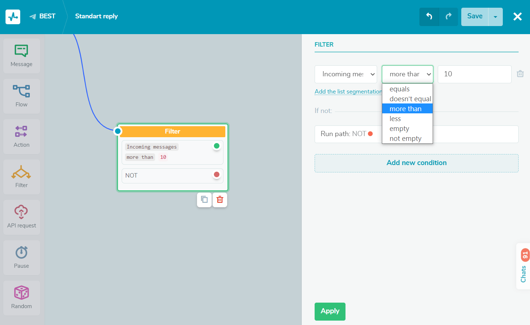Choose 'not empty' from operator list
This screenshot has height=325, width=530.
tap(407, 139)
